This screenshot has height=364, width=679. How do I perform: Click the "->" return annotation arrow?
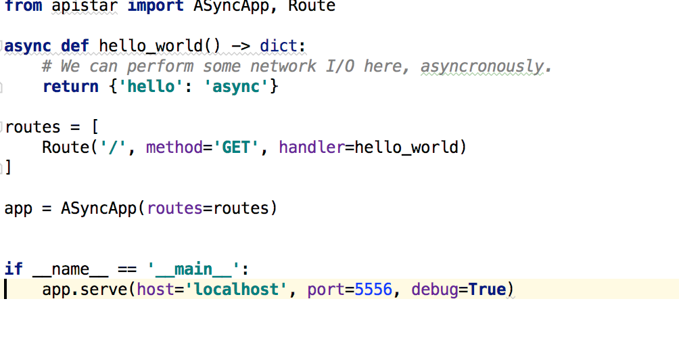coord(240,46)
